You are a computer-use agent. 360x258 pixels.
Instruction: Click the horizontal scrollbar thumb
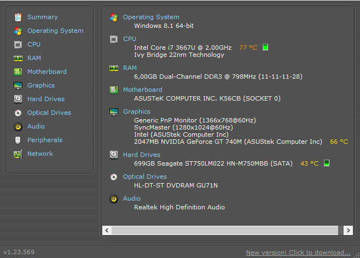tap(225, 230)
